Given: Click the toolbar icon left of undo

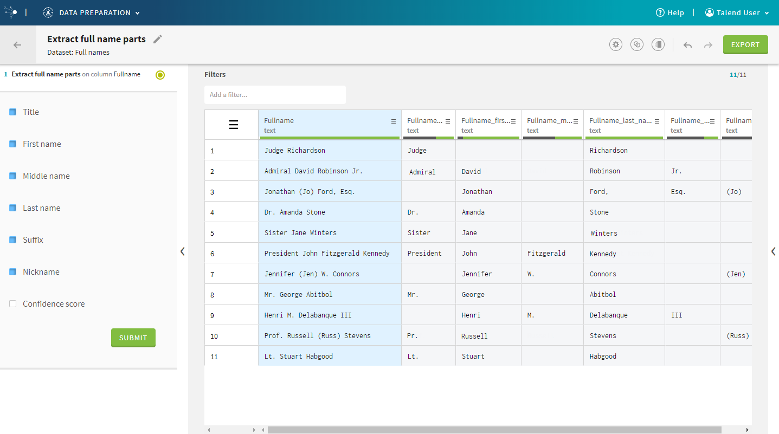Looking at the screenshot, I should pyautogui.click(x=658, y=44).
